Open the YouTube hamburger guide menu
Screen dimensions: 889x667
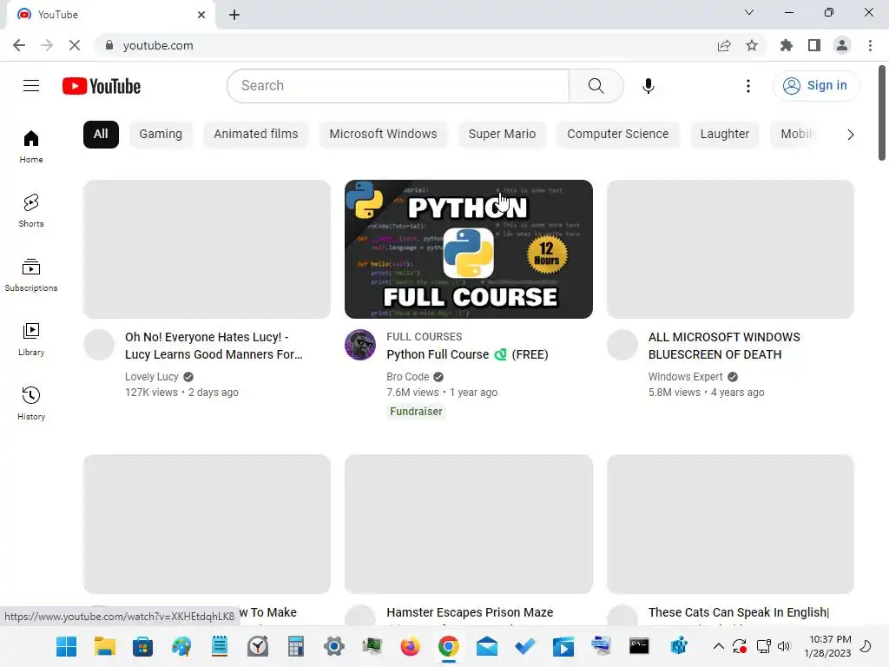coord(31,86)
